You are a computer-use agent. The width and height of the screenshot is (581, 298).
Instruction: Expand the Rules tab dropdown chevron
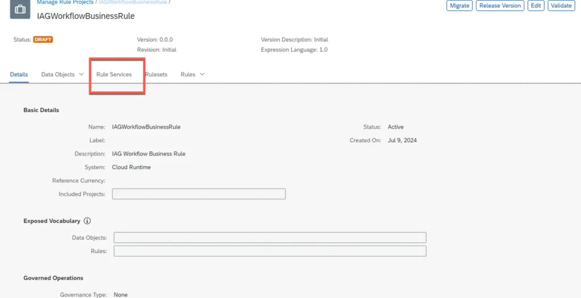pyautogui.click(x=202, y=74)
